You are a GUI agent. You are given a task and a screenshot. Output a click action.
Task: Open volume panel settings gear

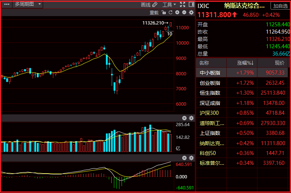[x=191, y=118]
